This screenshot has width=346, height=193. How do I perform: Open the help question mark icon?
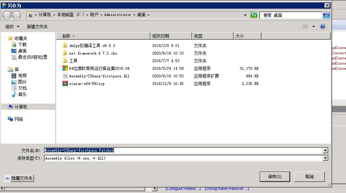click(323, 27)
